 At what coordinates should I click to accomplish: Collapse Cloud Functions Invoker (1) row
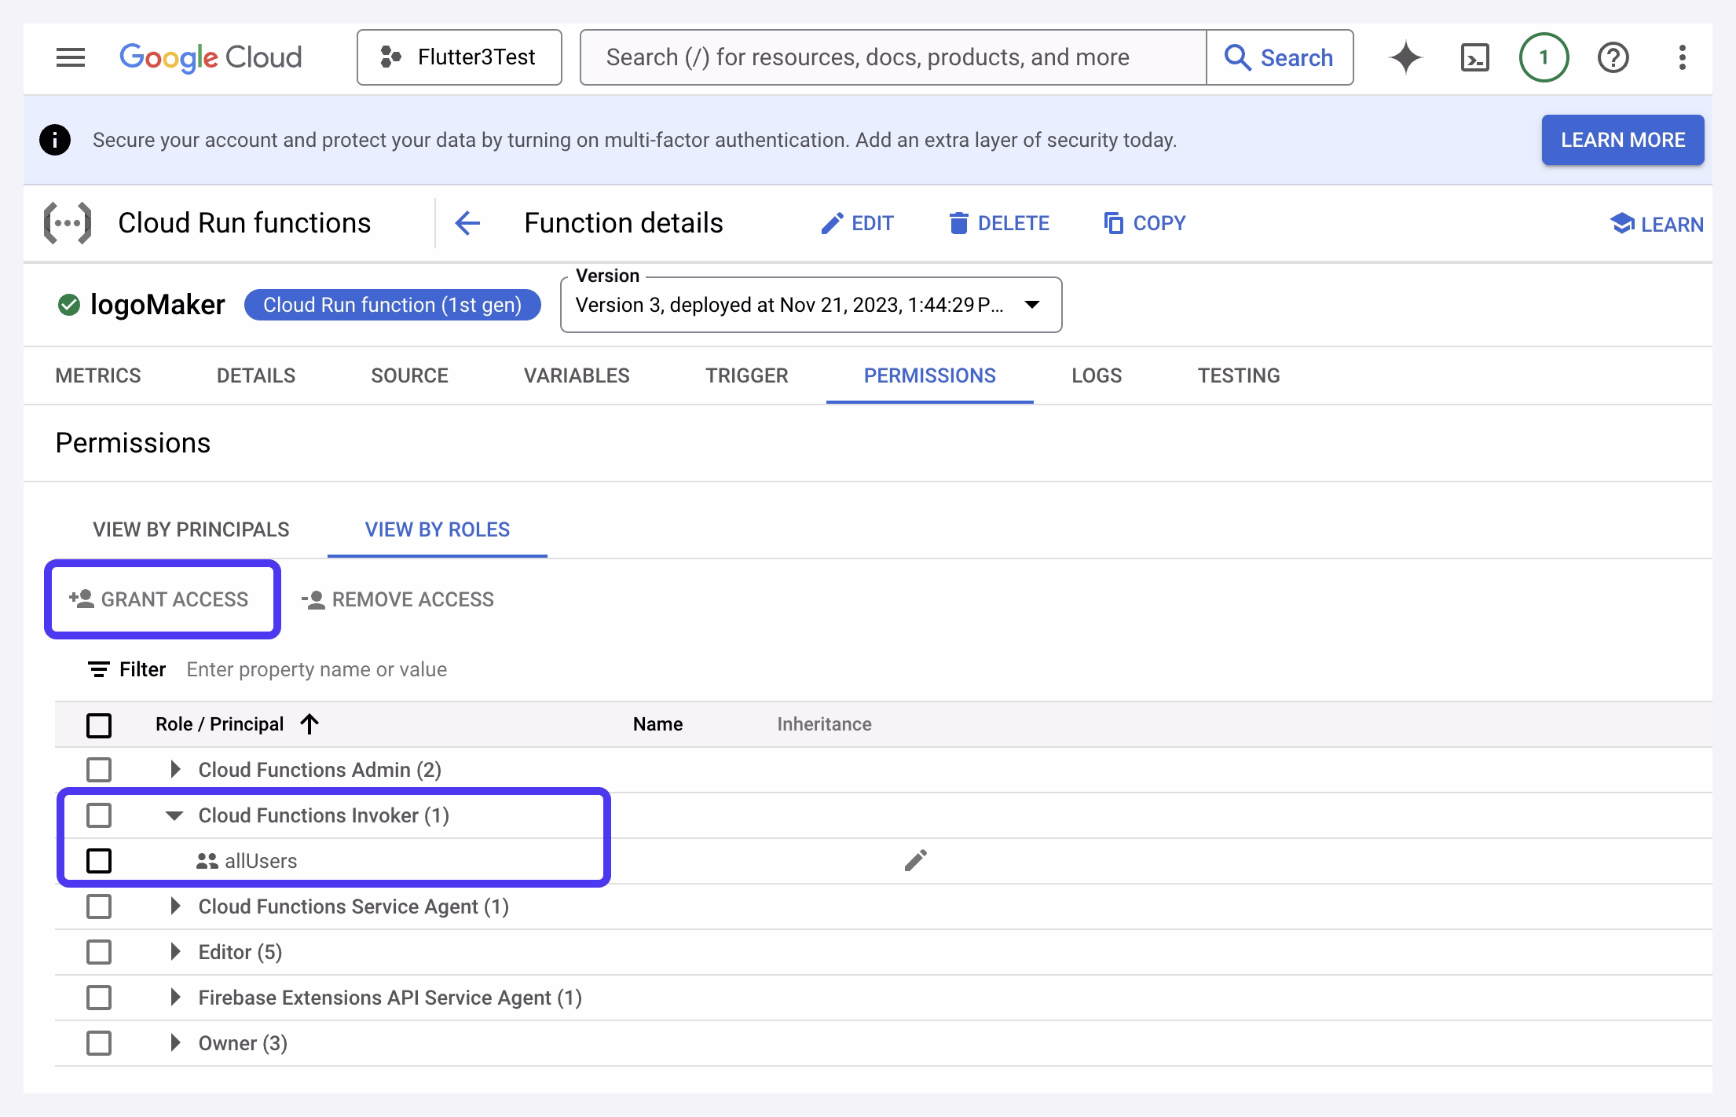175,815
